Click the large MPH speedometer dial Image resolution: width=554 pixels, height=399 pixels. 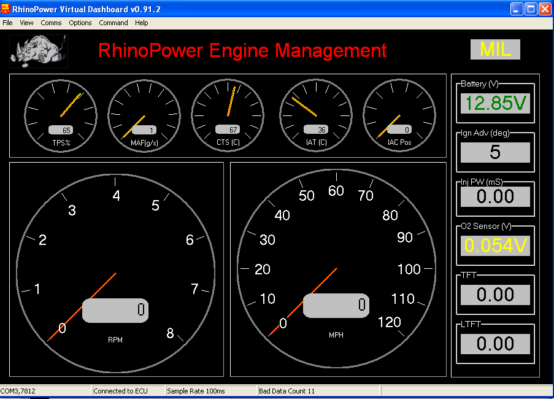[x=337, y=270]
